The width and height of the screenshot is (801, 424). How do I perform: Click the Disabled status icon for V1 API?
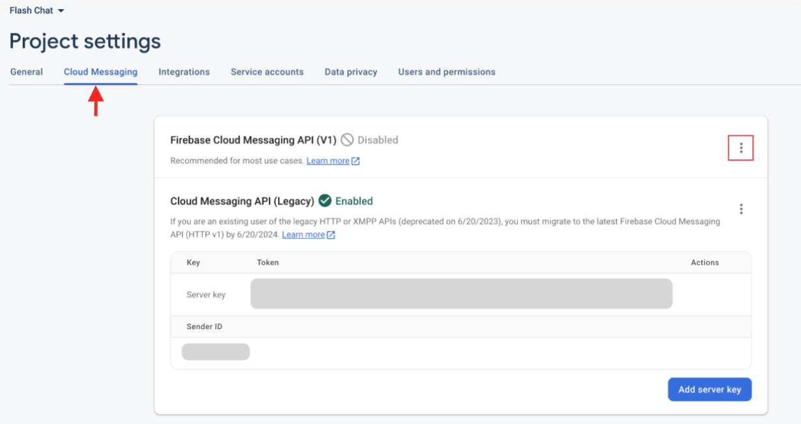[x=348, y=140]
